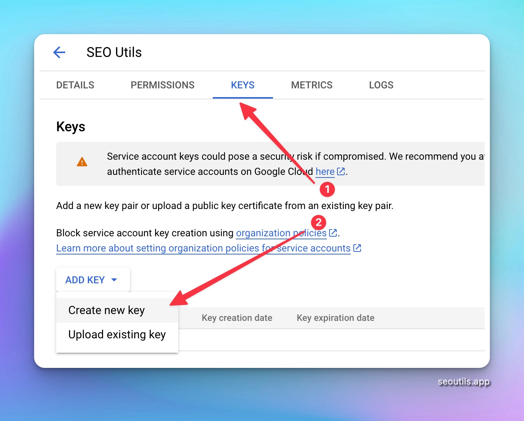This screenshot has height=421, width=524.
Task: Open the 'here' authentication link
Action: click(x=325, y=172)
